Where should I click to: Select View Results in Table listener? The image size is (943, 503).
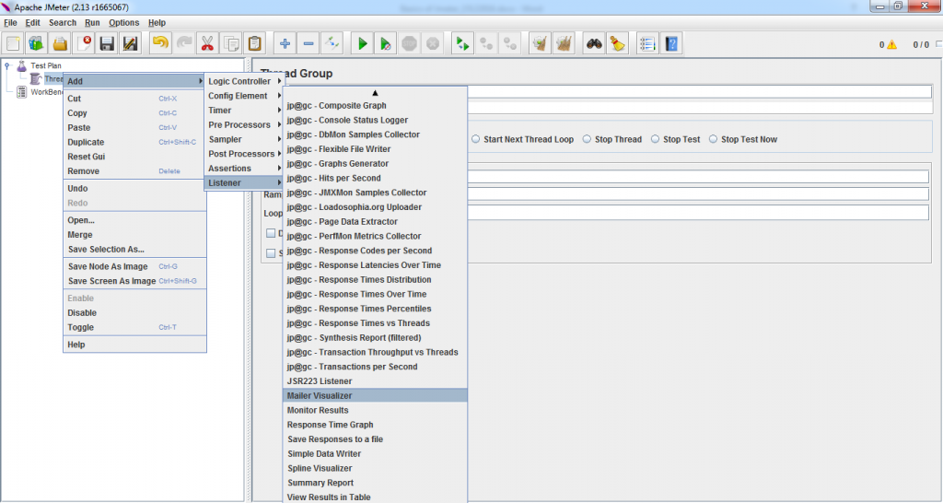[x=375, y=497]
